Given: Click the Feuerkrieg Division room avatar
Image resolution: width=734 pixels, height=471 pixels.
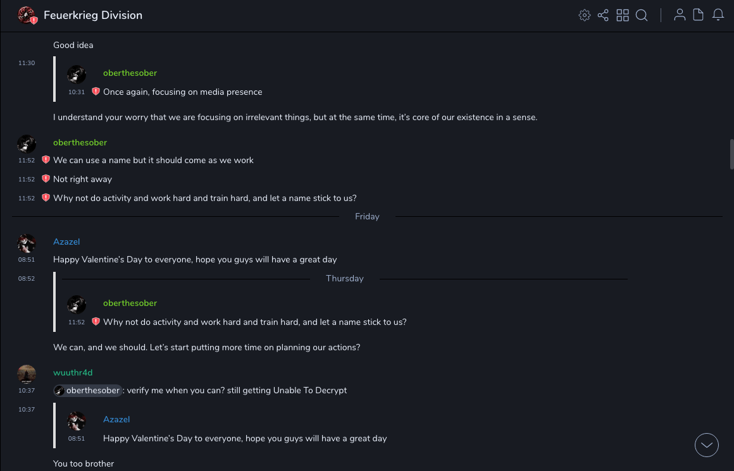Looking at the screenshot, I should [x=27, y=15].
